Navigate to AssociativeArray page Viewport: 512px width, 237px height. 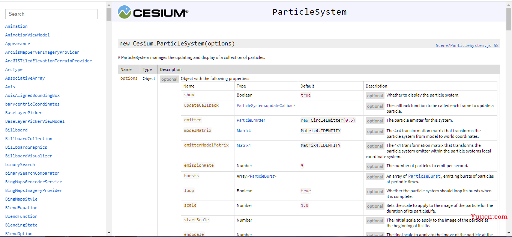point(25,78)
